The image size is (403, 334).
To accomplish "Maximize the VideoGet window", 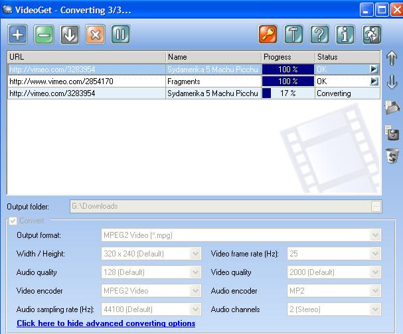I will [382, 10].
